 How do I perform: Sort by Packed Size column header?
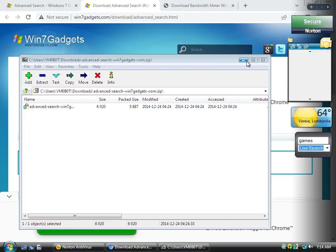tap(124, 99)
